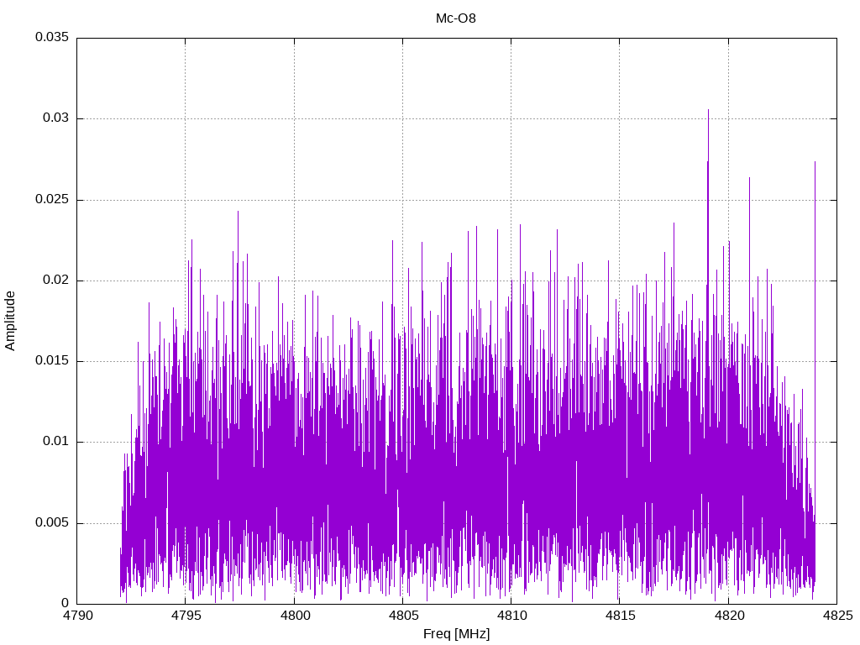
Task: Pick the 4800 x-axis tick label
Action: (294, 616)
